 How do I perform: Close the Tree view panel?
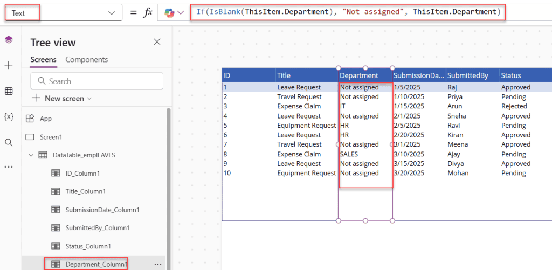coord(157,42)
